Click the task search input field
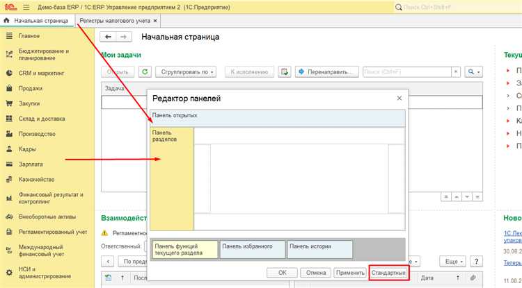522x288 pixels. (407, 71)
